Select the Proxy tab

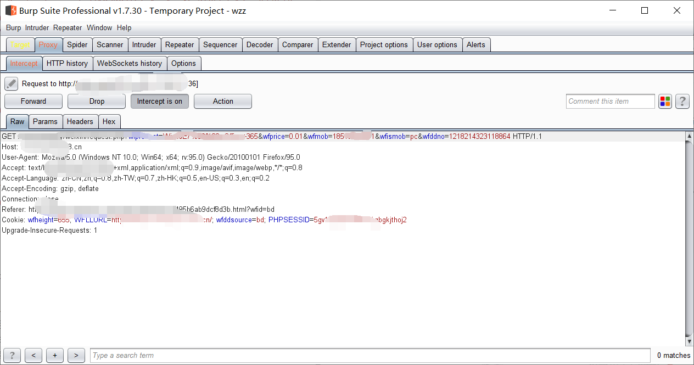(48, 44)
